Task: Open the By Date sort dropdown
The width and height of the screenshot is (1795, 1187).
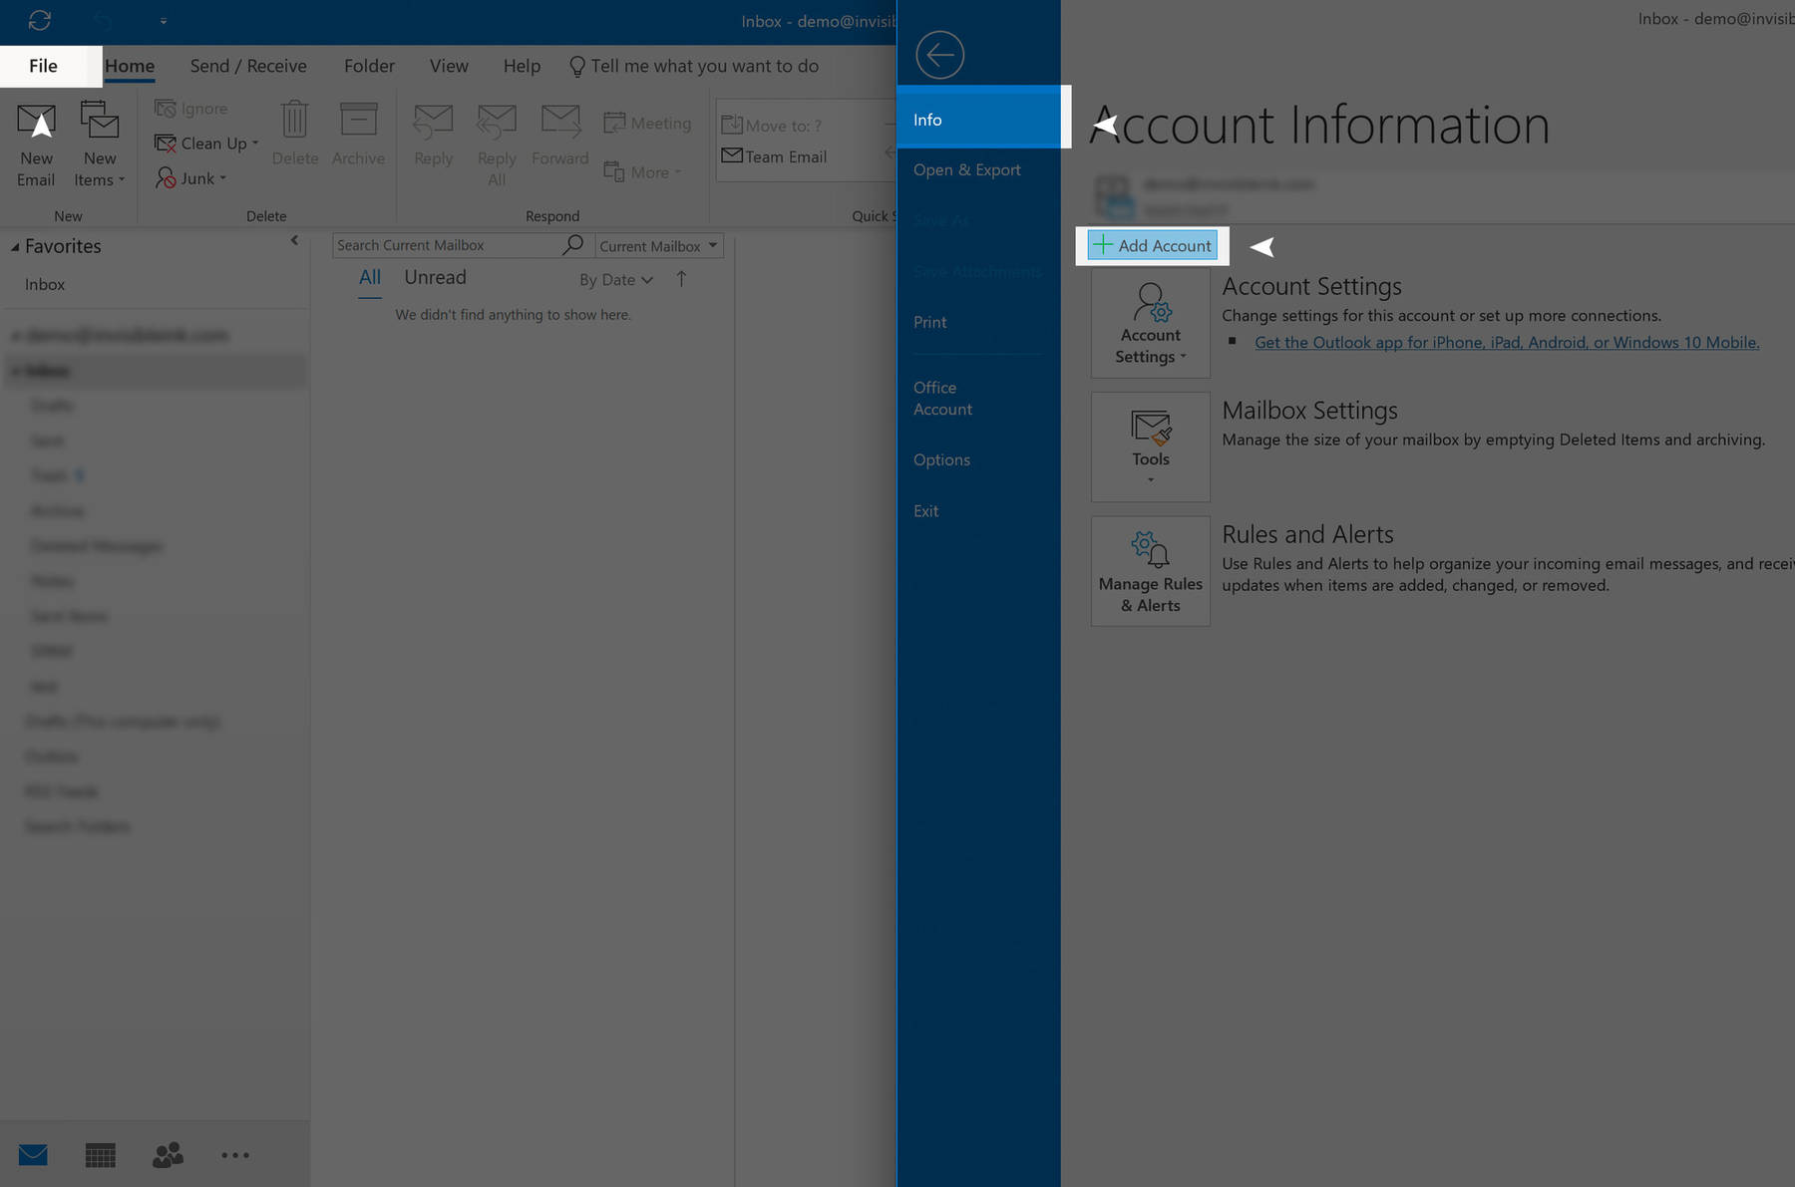Action: [x=616, y=280]
